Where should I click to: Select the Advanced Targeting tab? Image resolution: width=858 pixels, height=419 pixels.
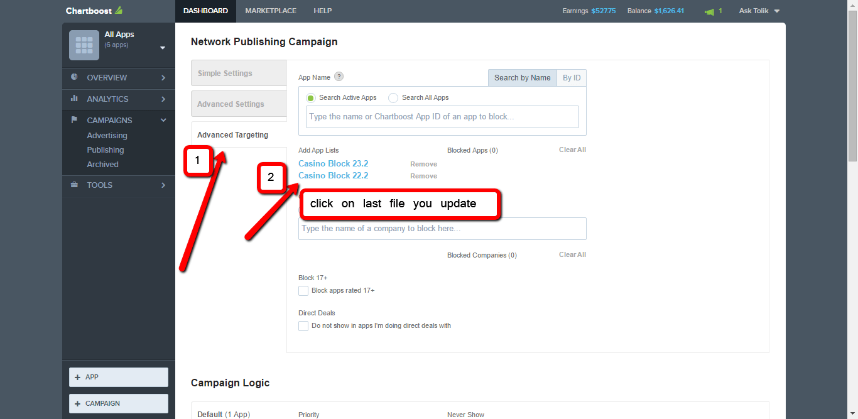tap(239, 135)
